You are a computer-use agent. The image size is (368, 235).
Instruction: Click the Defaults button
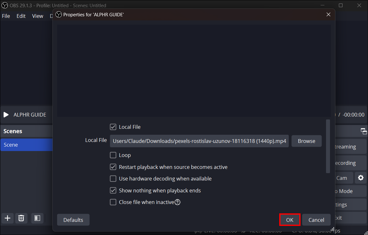click(73, 220)
